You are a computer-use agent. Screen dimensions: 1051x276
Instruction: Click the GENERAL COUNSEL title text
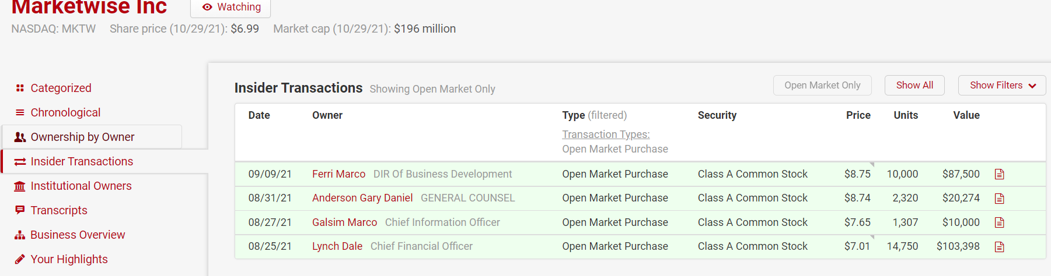[x=468, y=198]
